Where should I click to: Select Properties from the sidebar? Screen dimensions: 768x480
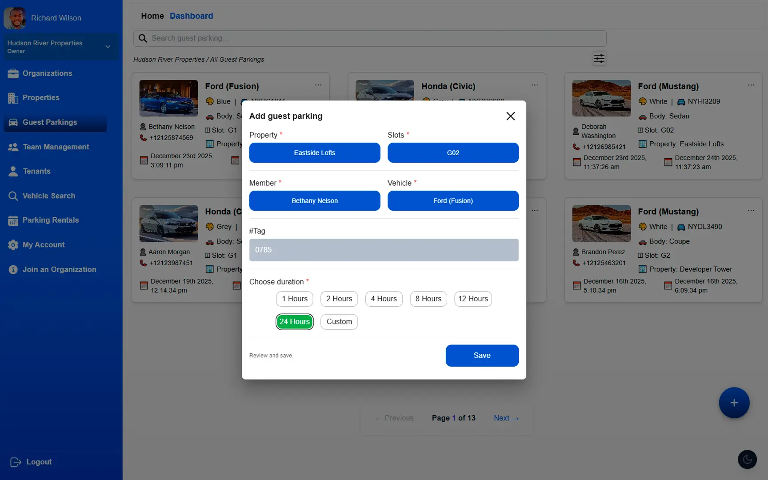(x=41, y=97)
